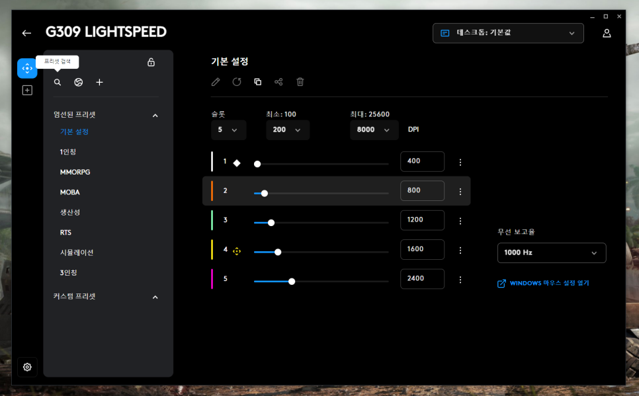Select the MOBA preset

point(69,192)
